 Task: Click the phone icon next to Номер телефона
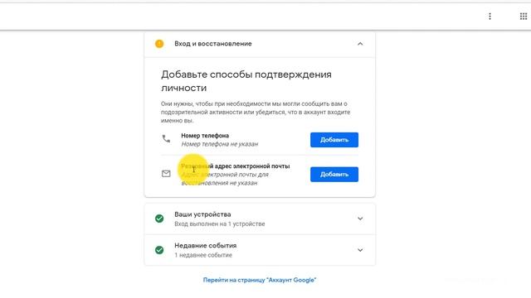point(166,138)
